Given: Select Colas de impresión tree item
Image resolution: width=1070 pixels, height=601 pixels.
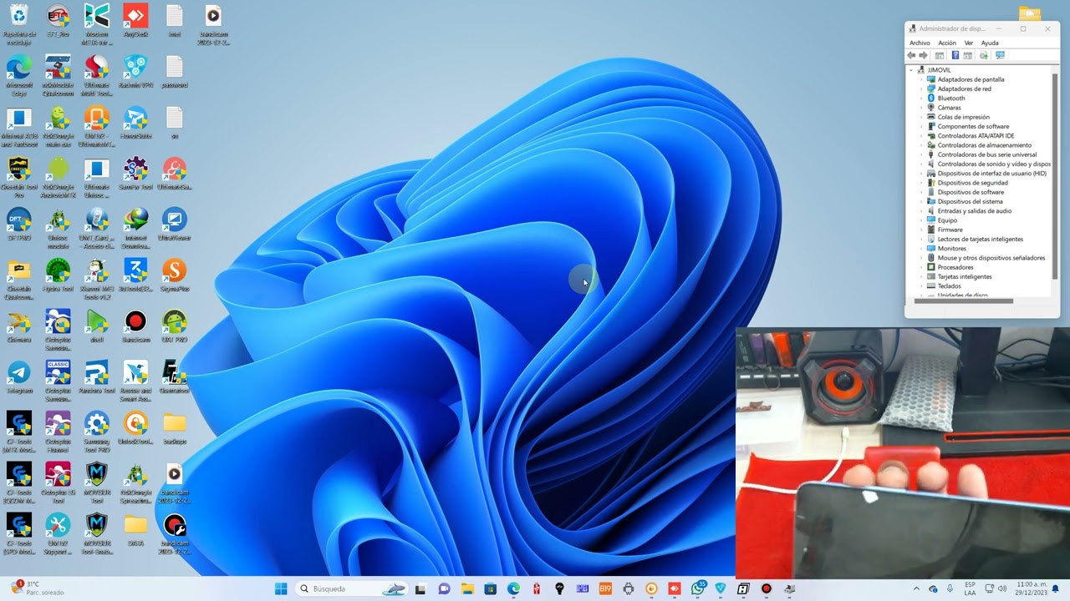Looking at the screenshot, I should click(963, 117).
